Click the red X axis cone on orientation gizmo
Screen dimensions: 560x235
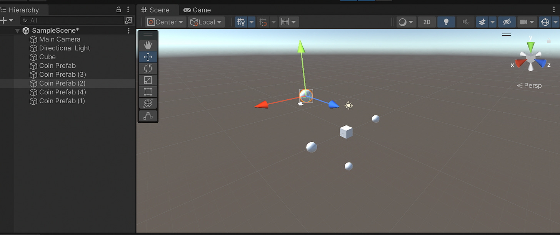520,63
